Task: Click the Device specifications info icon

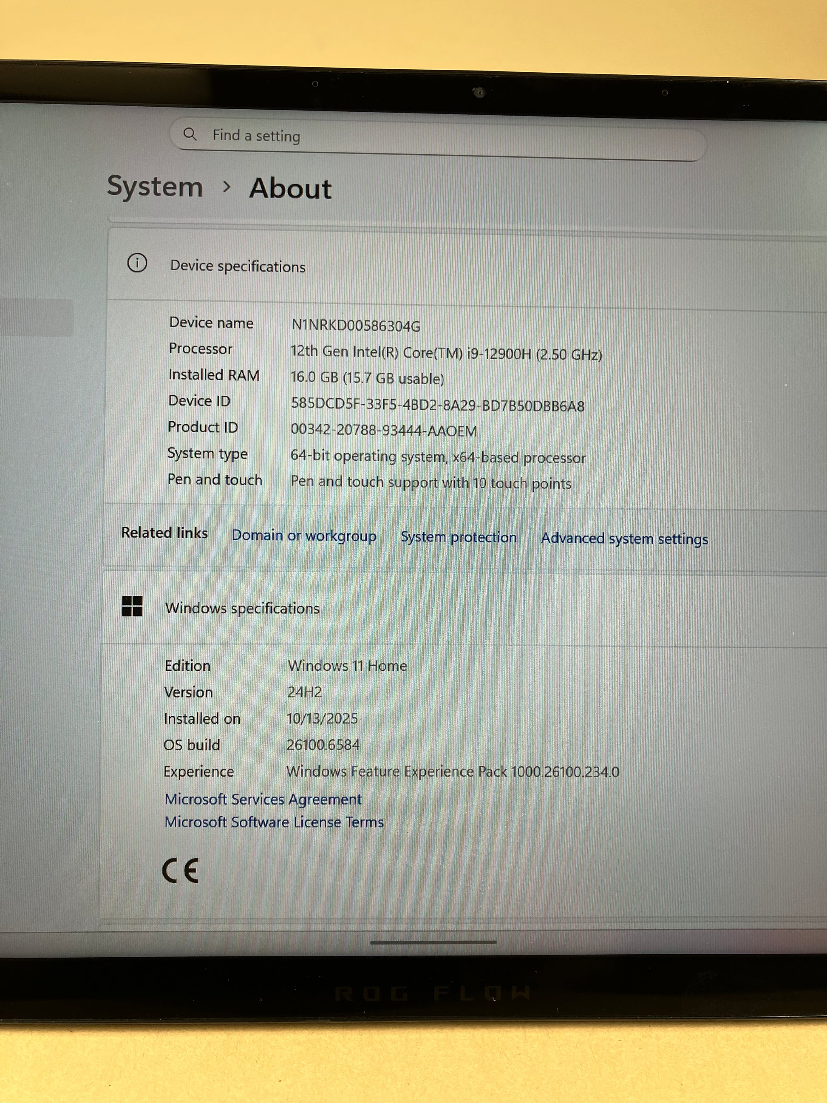Action: pos(137,263)
